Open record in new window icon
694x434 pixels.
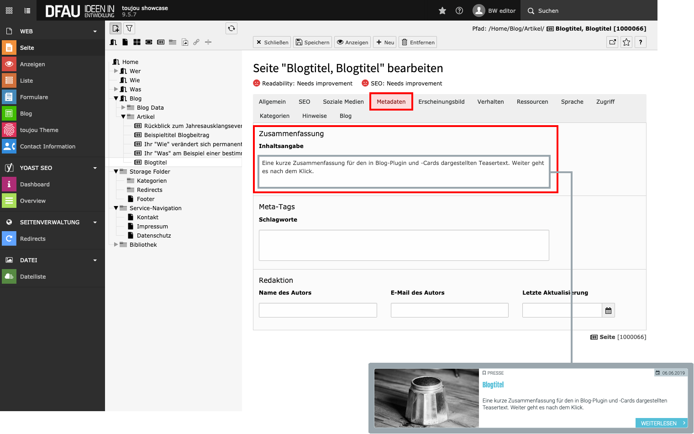coord(613,42)
